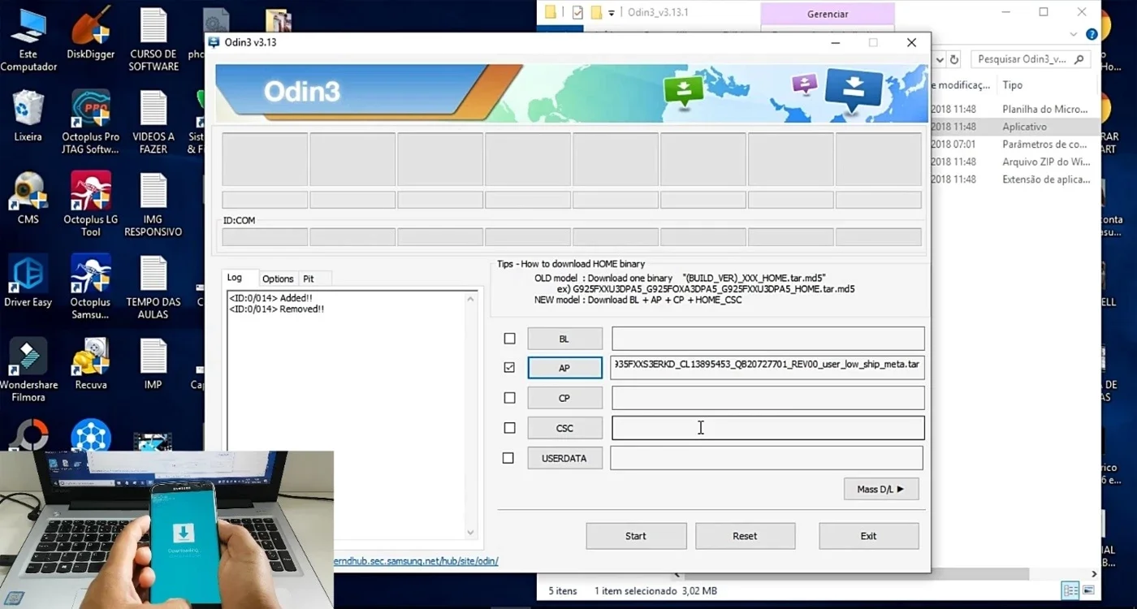Open the Recuva desktop shortcut
The width and height of the screenshot is (1137, 609).
pos(90,364)
